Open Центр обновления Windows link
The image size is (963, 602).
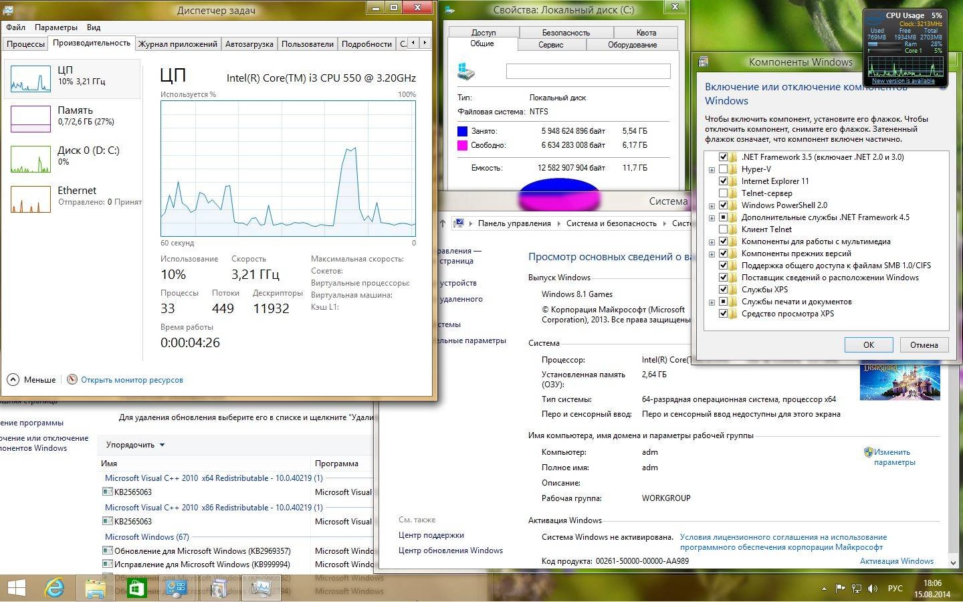[x=451, y=550]
